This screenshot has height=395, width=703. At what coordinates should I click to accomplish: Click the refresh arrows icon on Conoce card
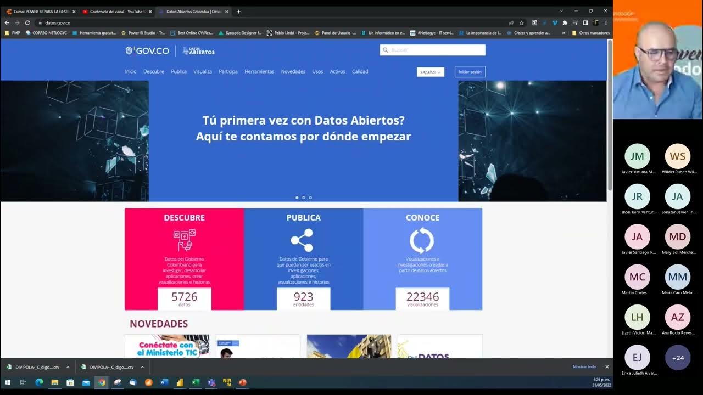pos(422,240)
